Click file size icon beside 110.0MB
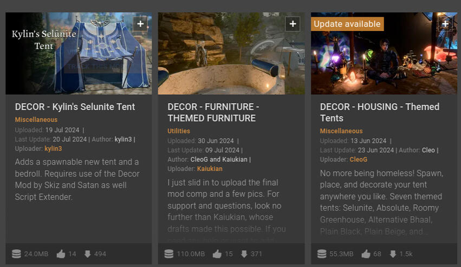This screenshot has height=267, width=461. coord(169,254)
